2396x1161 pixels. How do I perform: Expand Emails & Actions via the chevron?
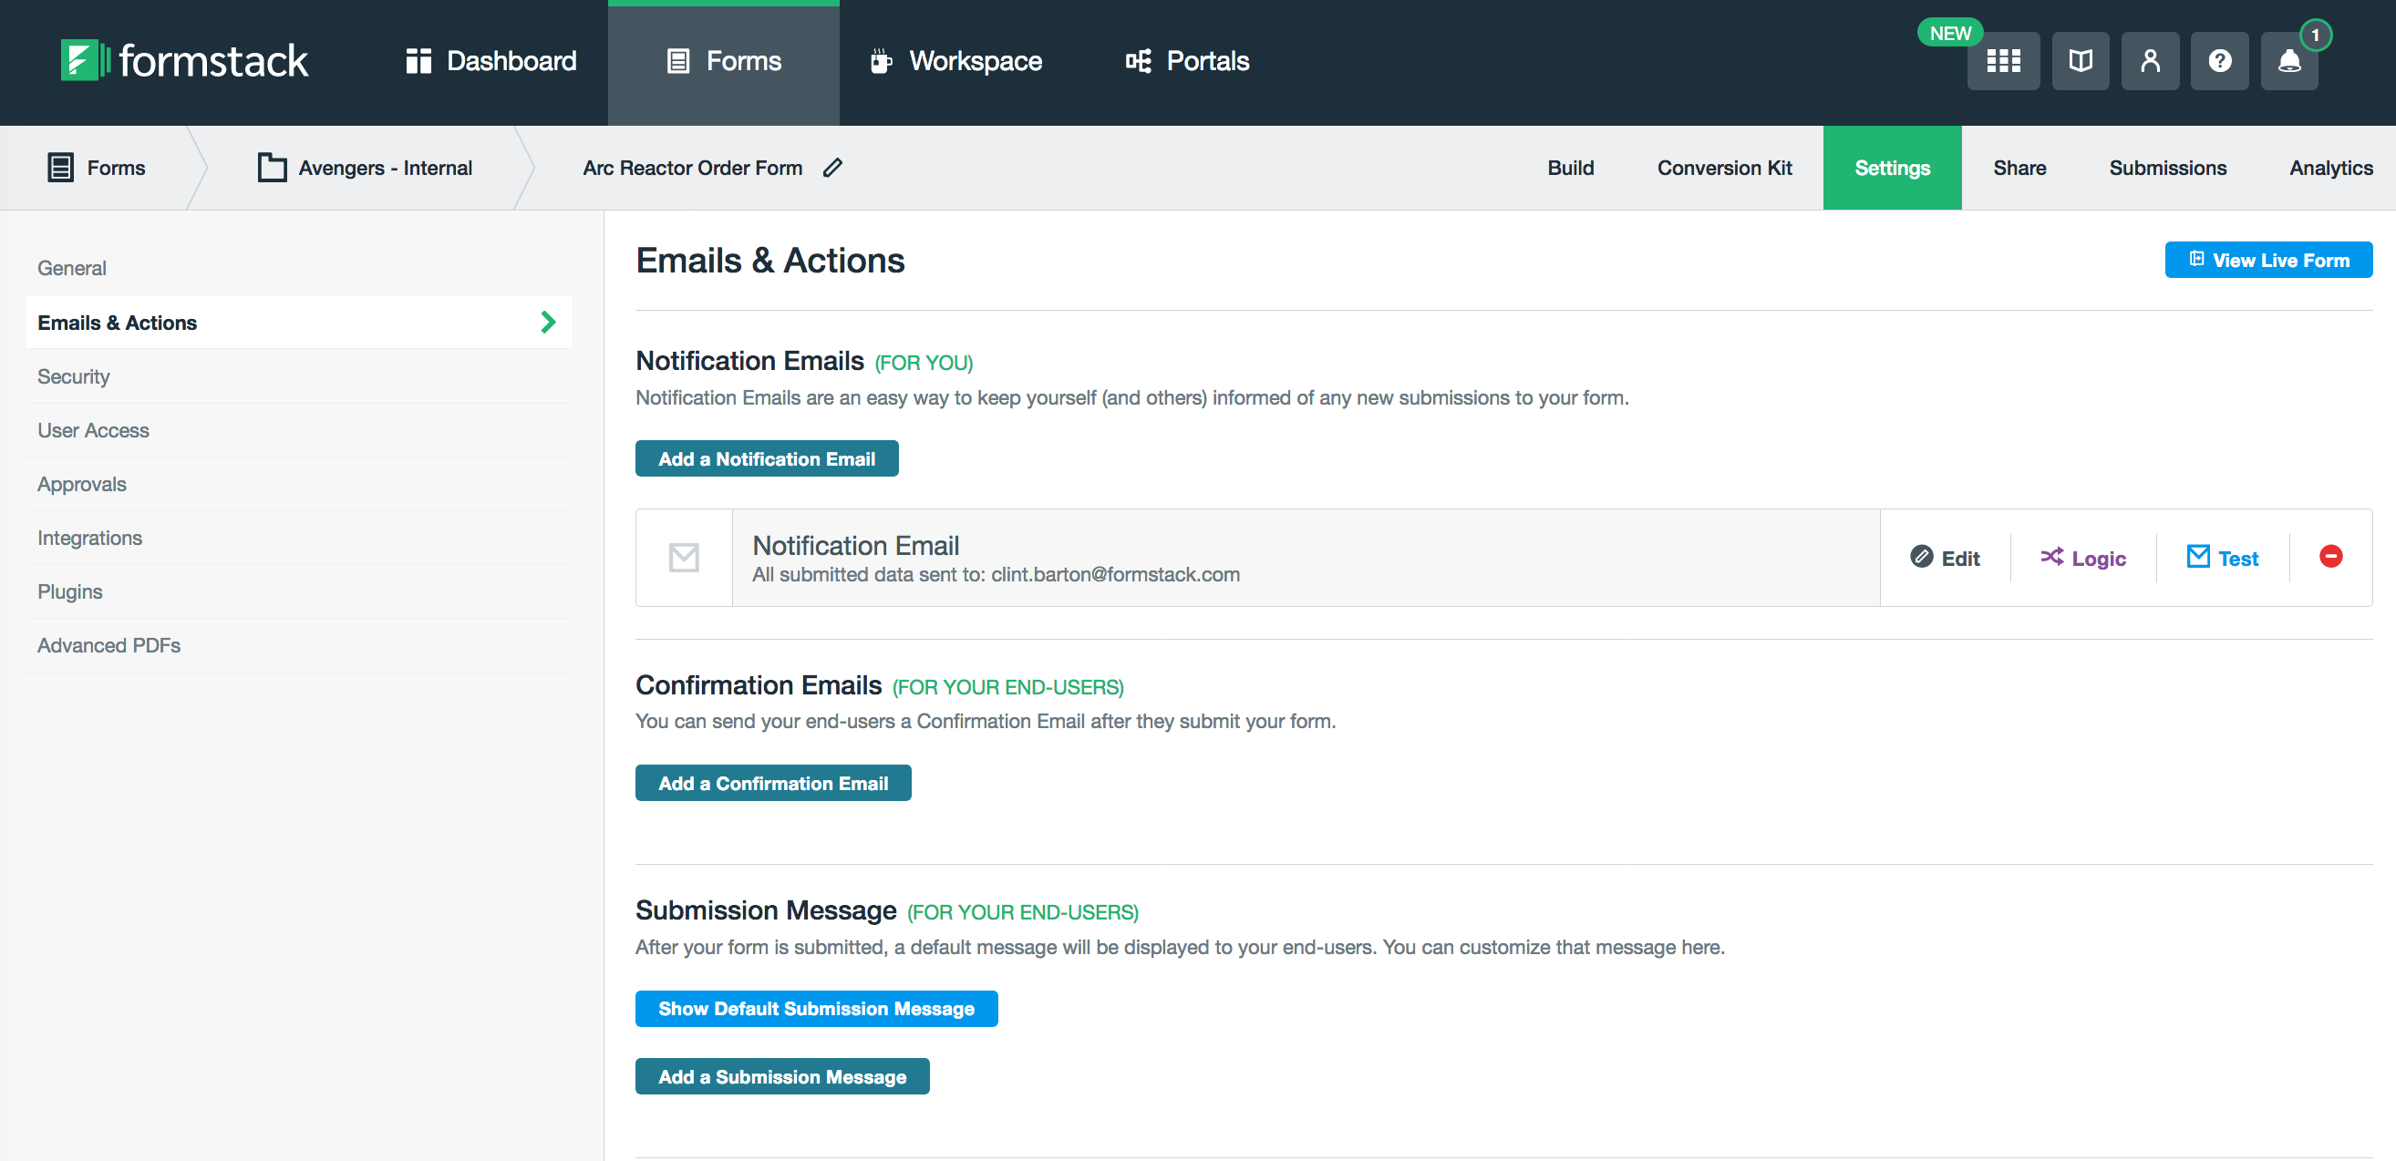tap(548, 322)
